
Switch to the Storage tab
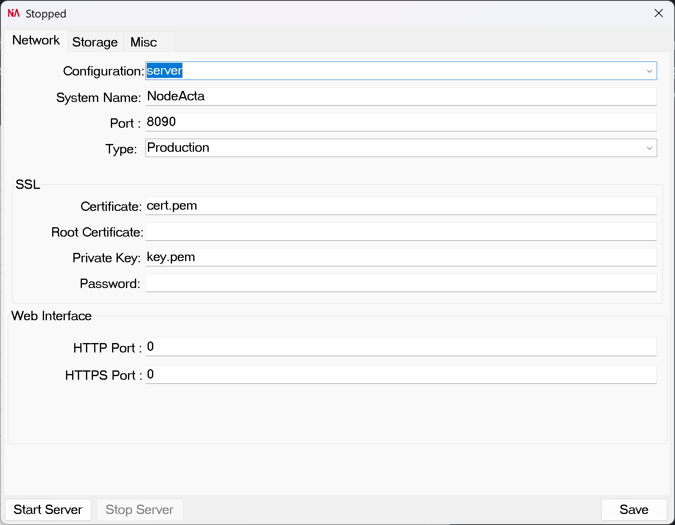point(95,42)
